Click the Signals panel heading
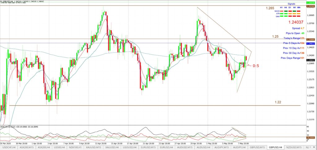 pos(291,4)
